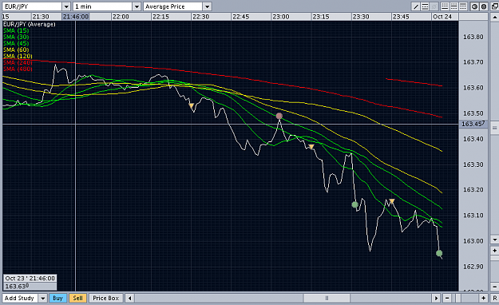Click the 163.00 price axis label
The height and width of the screenshot is (305, 499).
473,241
